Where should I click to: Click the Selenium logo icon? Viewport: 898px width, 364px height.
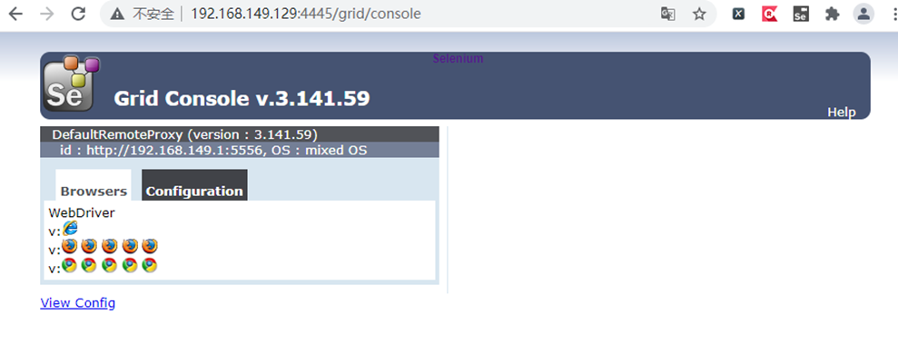(72, 83)
